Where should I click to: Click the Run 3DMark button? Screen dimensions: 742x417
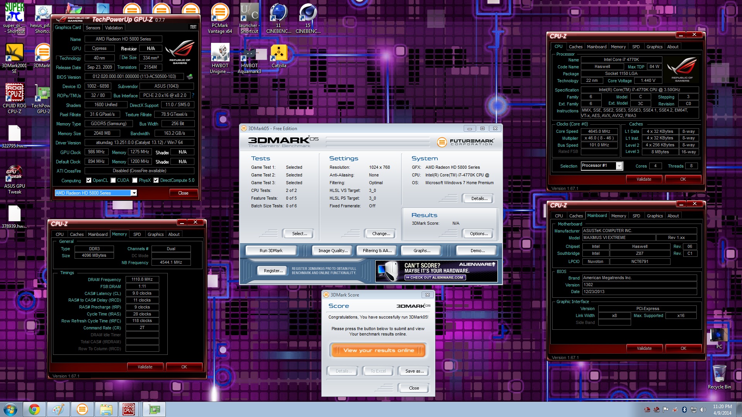pos(271,251)
